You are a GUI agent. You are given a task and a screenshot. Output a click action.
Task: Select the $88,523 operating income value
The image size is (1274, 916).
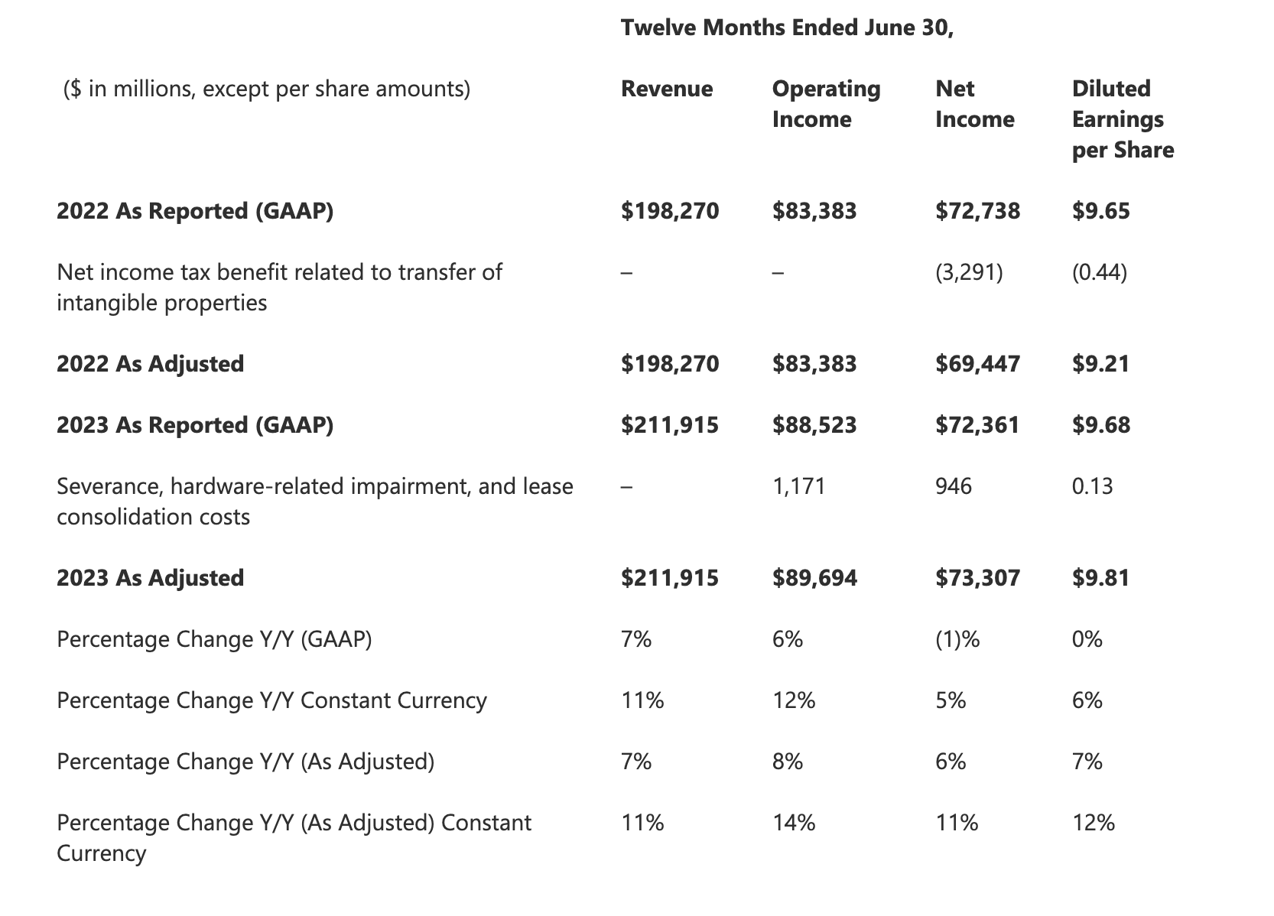[x=814, y=425]
